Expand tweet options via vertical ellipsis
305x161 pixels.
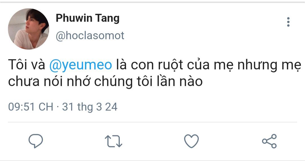(x=288, y=22)
